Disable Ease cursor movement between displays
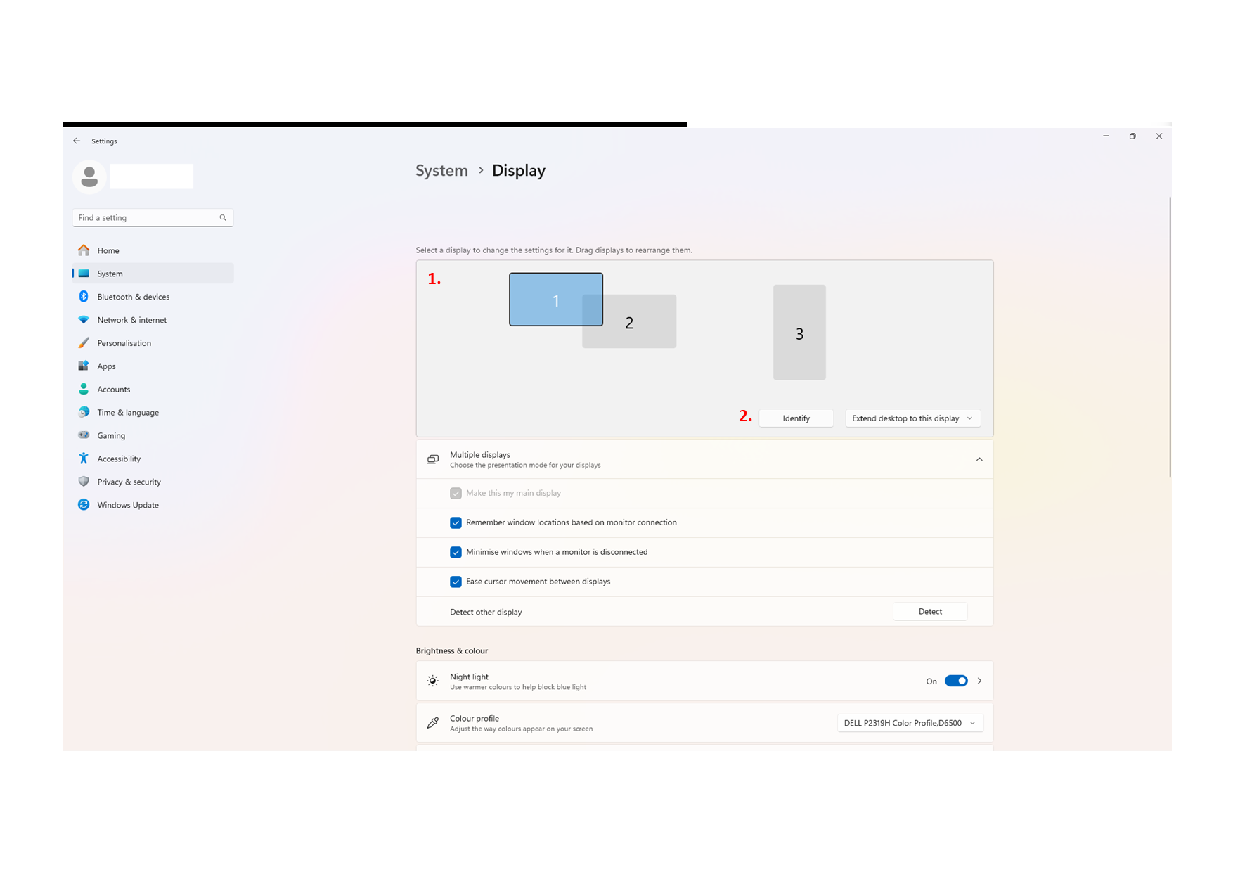The image size is (1233, 872). (456, 582)
